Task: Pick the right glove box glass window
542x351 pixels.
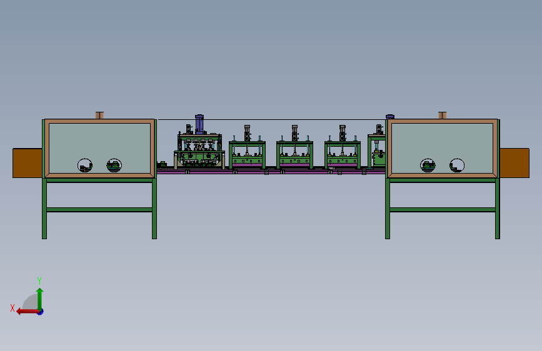Action: [442, 148]
